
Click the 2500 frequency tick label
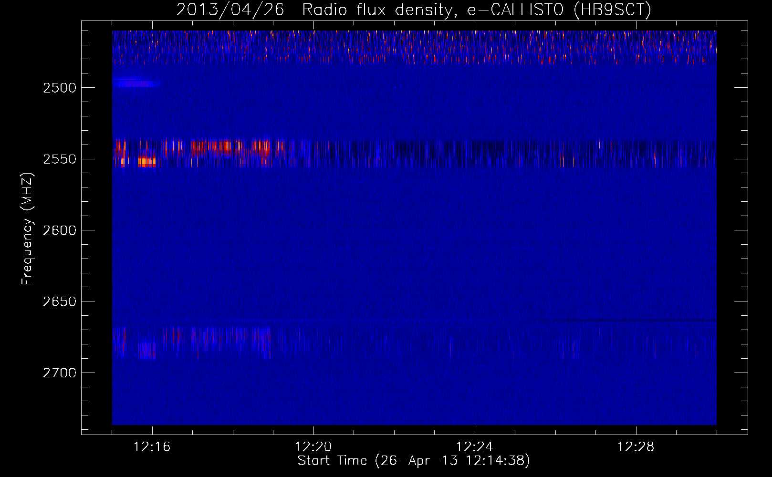[59, 88]
